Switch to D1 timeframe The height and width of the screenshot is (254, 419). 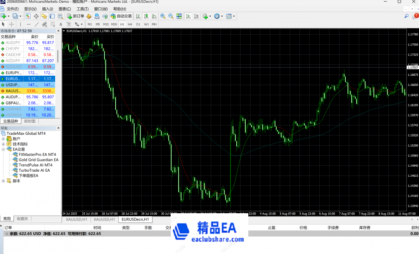click(x=138, y=24)
